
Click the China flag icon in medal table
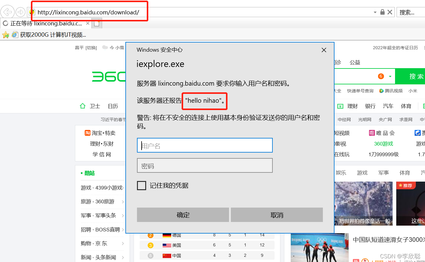point(167,256)
